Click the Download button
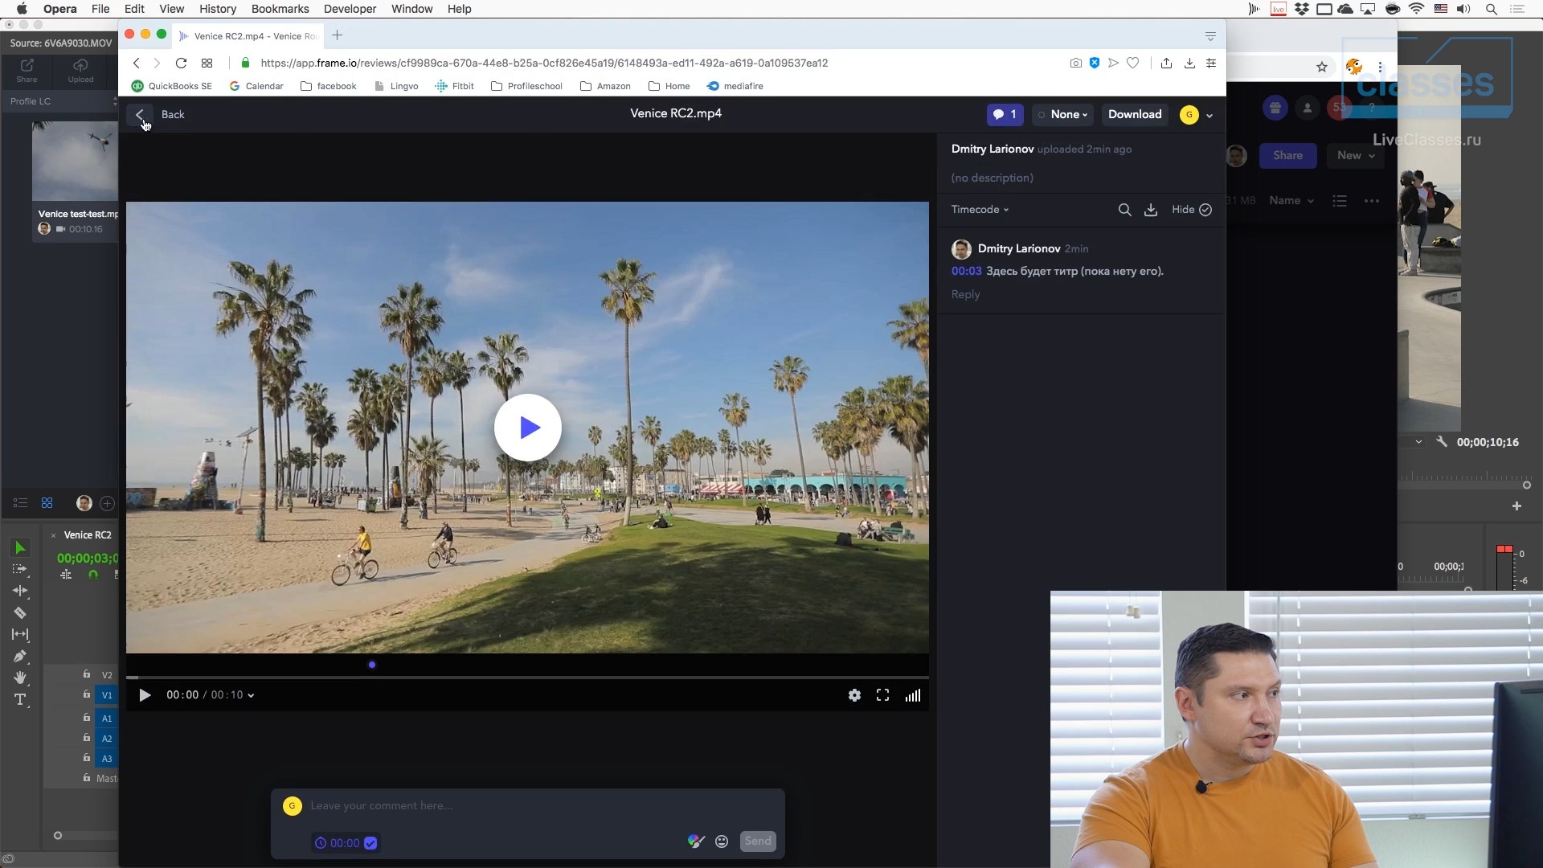The image size is (1543, 868). 1134,114
